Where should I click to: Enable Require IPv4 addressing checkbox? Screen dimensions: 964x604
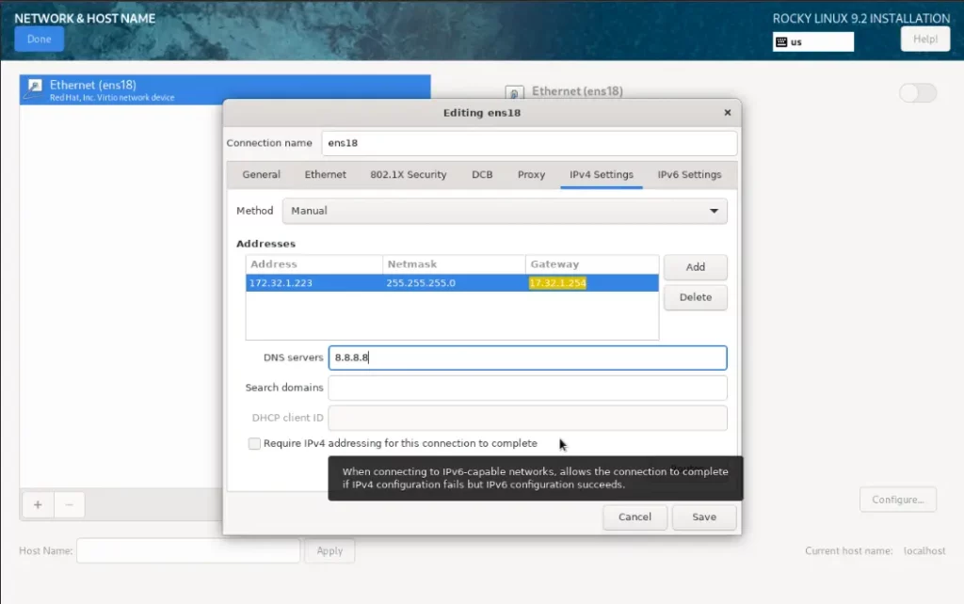click(254, 444)
